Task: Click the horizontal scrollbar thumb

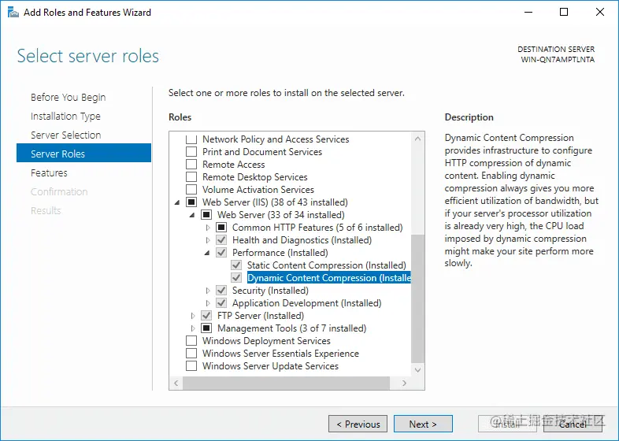Action: (x=286, y=383)
